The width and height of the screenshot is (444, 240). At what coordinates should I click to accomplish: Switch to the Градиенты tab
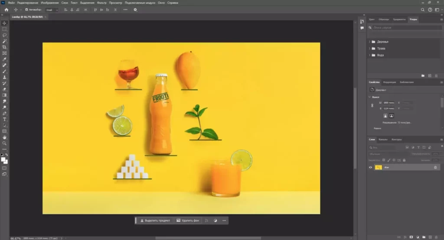(399, 19)
